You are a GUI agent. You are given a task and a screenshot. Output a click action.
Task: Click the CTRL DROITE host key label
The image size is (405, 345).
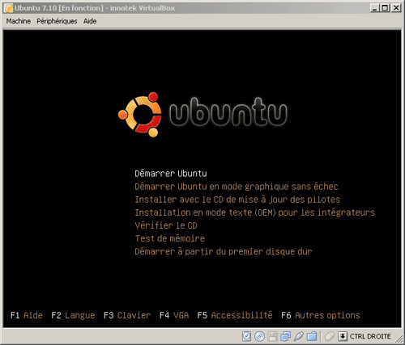tap(370, 336)
